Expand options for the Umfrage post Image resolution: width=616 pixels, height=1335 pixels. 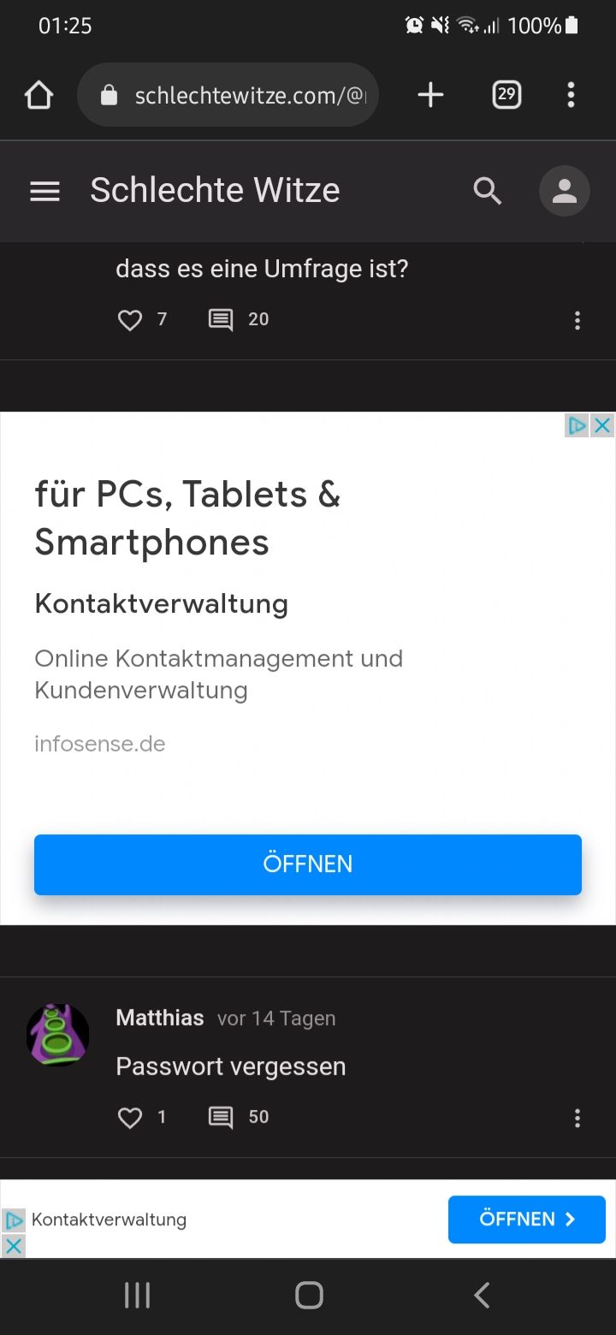pyautogui.click(x=577, y=320)
